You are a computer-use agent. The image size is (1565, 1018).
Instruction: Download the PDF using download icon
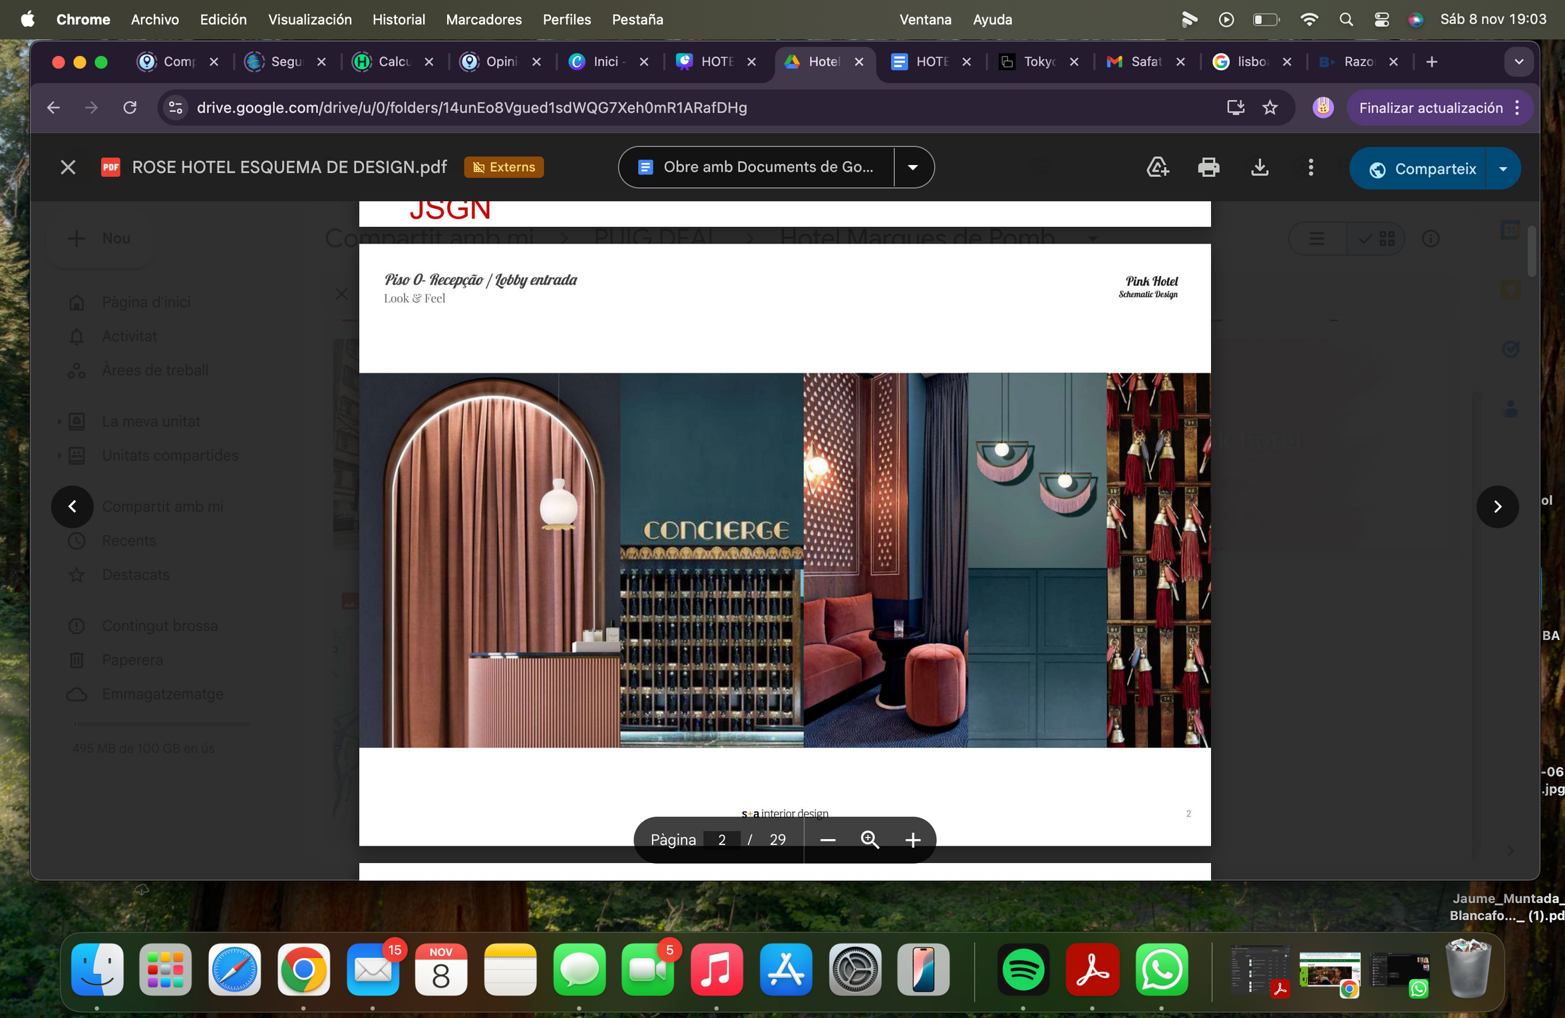pos(1260,167)
